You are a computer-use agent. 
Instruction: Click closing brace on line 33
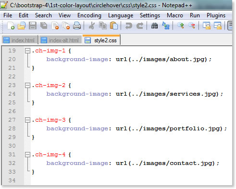(33, 172)
